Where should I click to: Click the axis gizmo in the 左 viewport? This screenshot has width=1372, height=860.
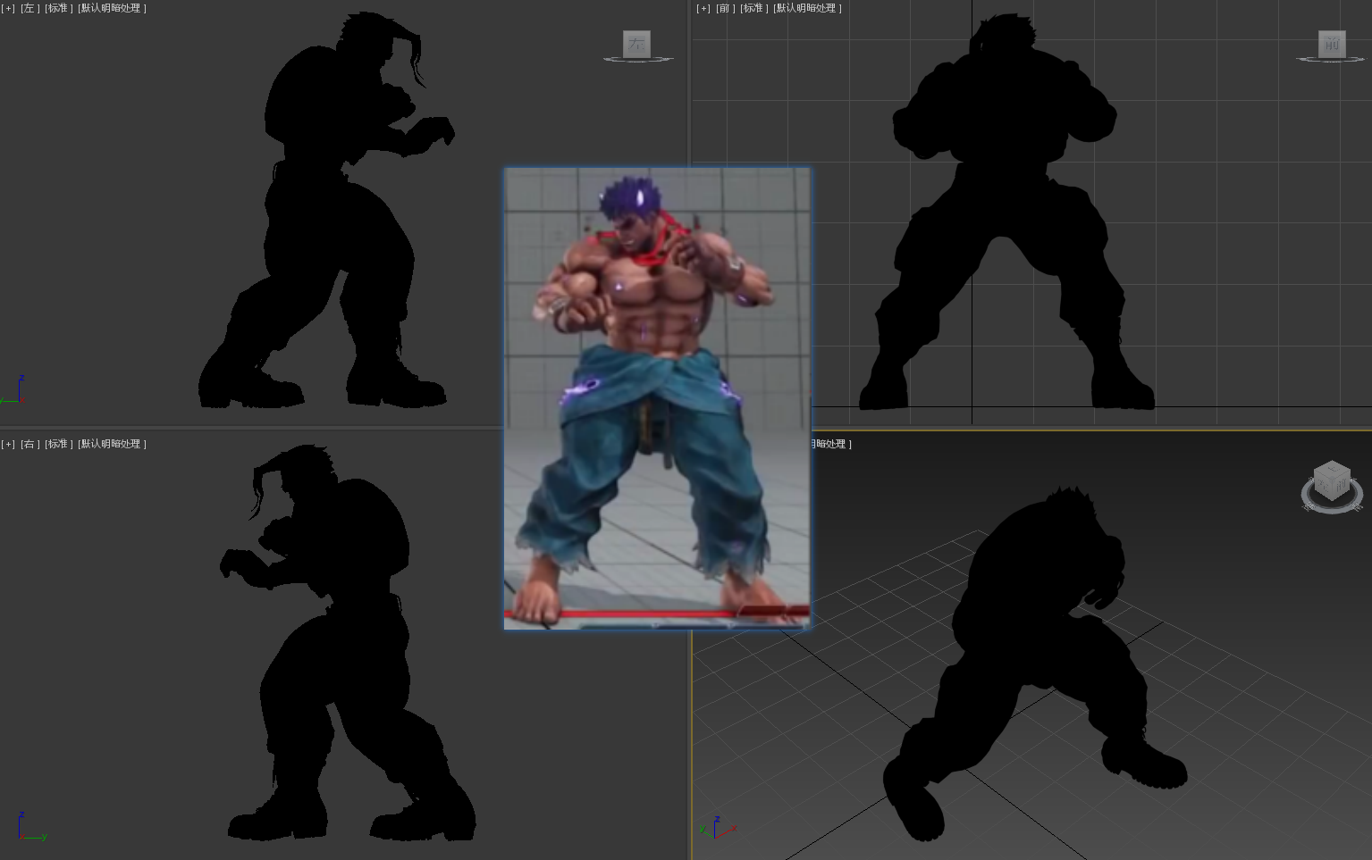pos(13,391)
